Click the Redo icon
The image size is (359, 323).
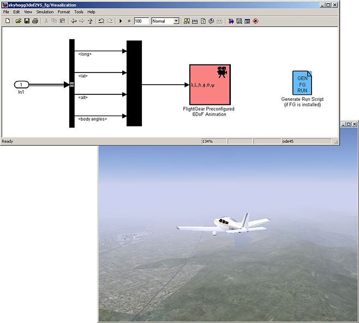coord(110,21)
